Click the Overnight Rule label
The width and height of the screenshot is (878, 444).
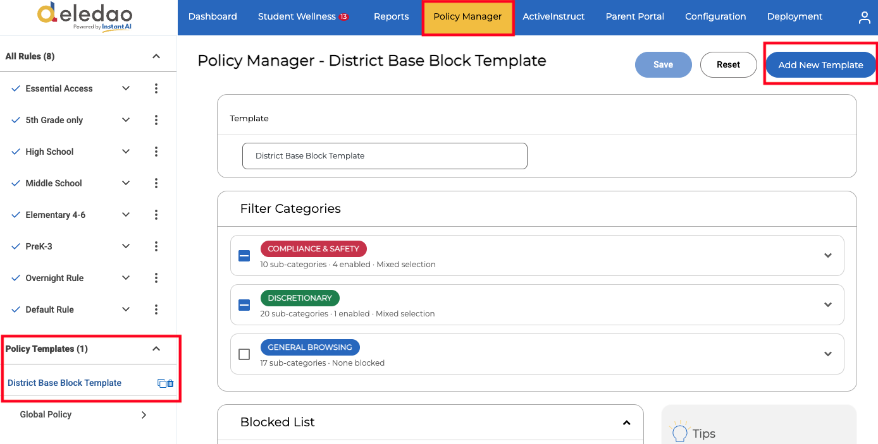[x=54, y=278]
